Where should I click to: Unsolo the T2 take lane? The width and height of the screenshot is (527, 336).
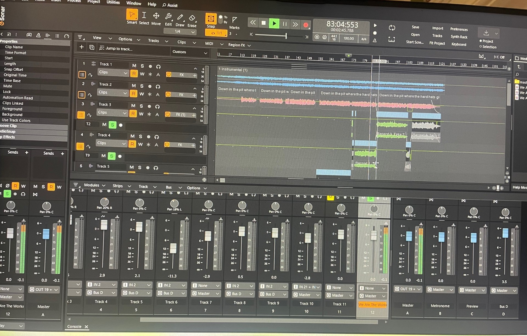coord(113,125)
